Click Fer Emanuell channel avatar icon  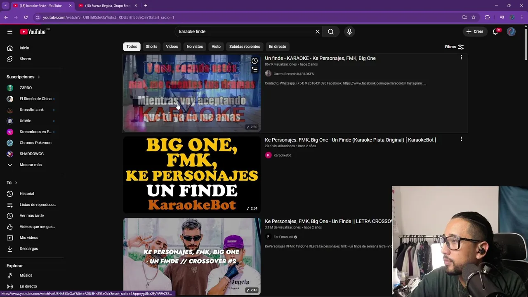pos(268,237)
